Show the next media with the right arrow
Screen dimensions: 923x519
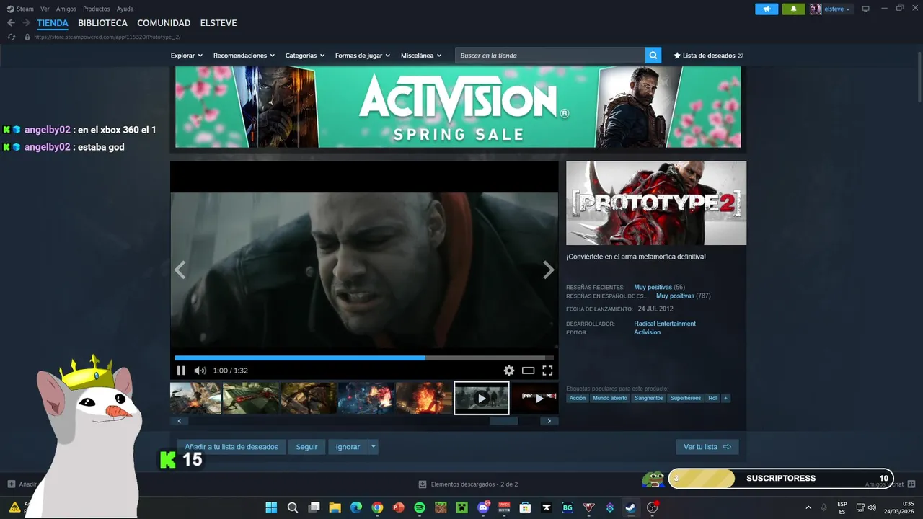548,270
